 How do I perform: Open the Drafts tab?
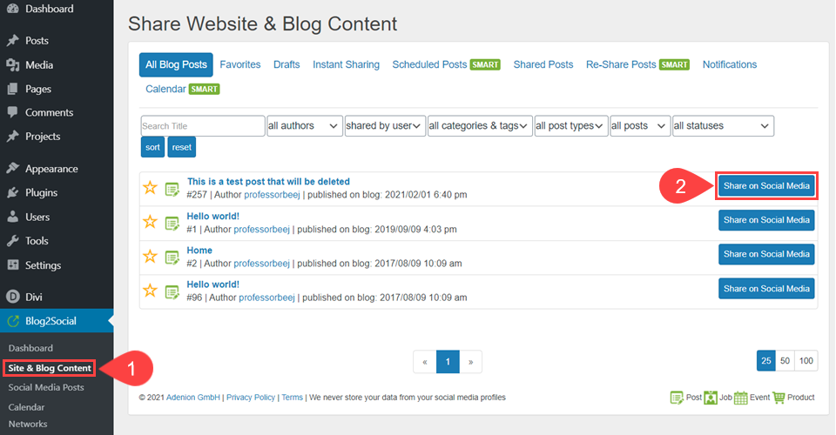(x=287, y=65)
